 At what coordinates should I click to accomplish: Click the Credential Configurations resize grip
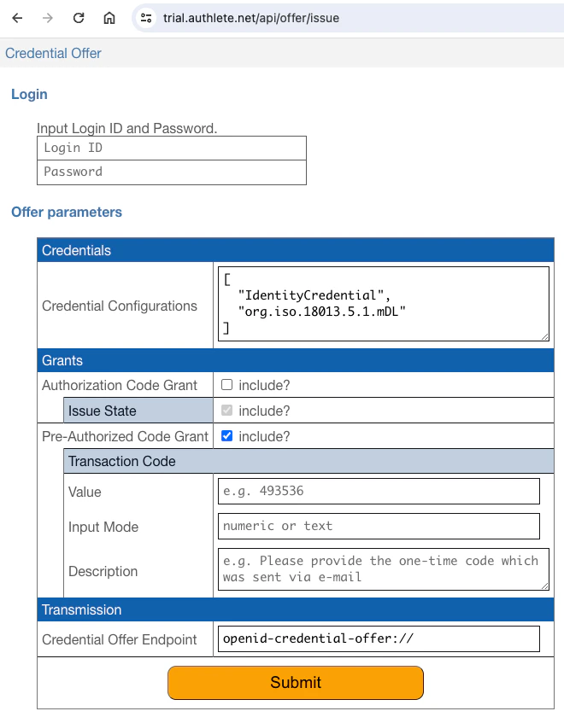[x=544, y=335]
